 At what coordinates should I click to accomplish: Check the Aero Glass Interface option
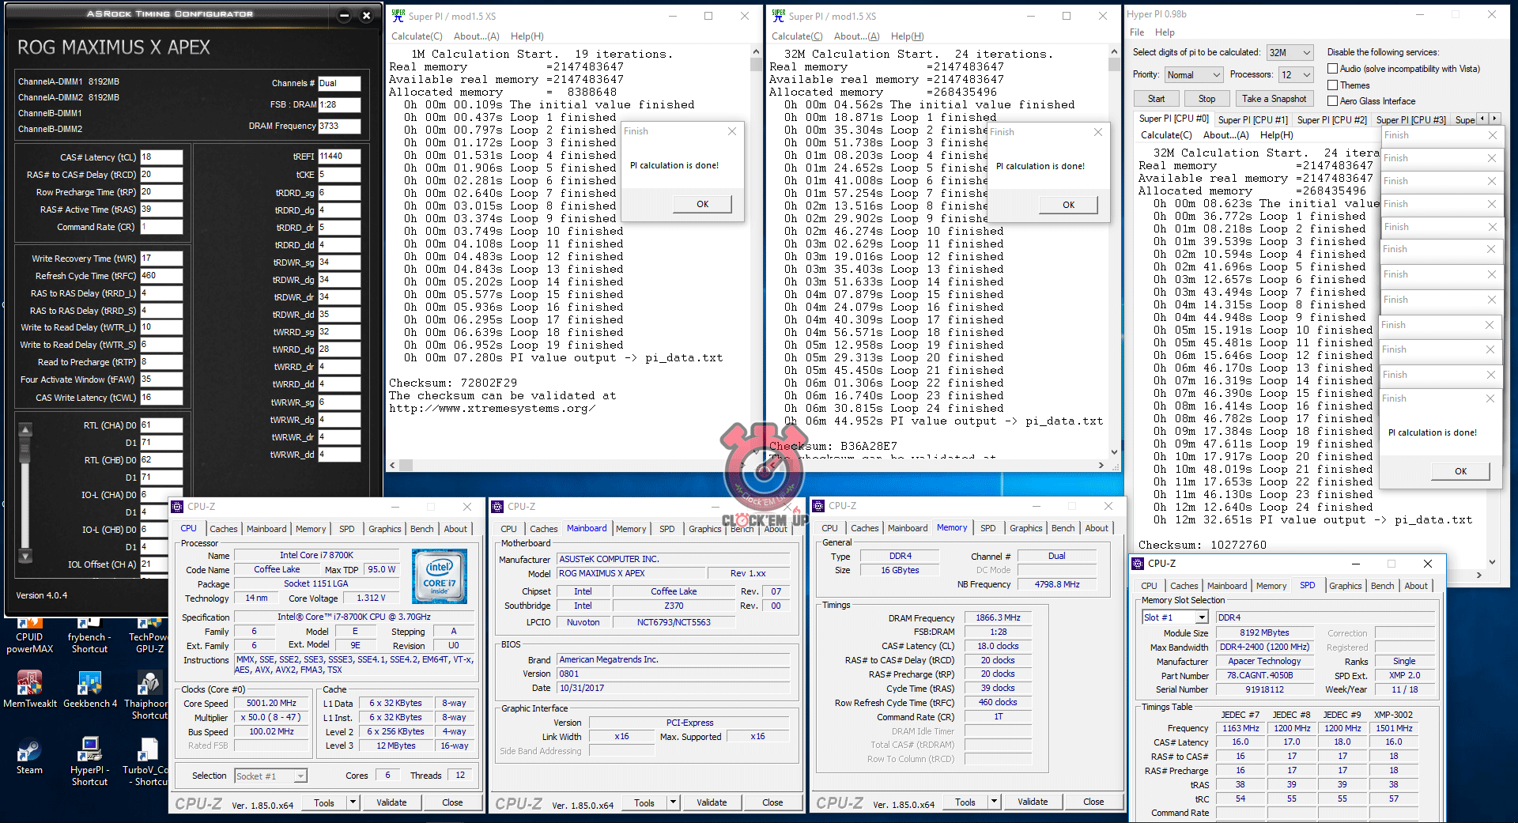pos(1333,101)
